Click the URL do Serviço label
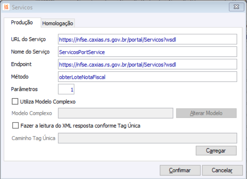Screen dimensions: 247x179 (x=29, y=40)
